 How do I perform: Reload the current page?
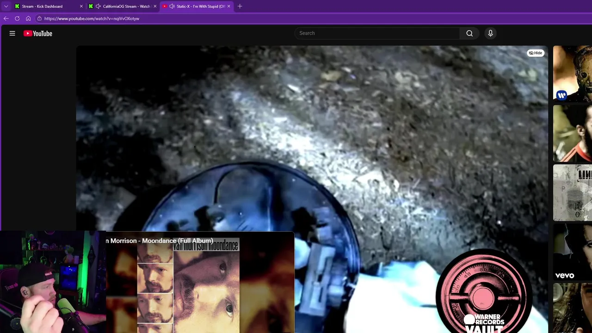pyautogui.click(x=17, y=18)
